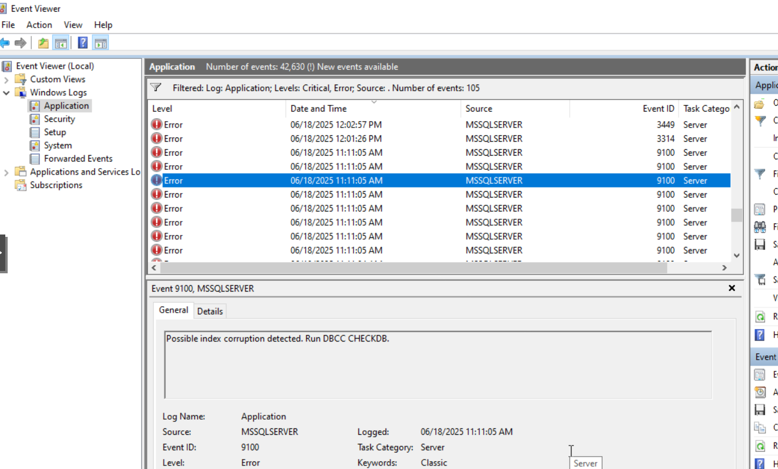Click the Event ID value 9100 in details
Image resolution: width=778 pixels, height=469 pixels.
tap(250, 447)
